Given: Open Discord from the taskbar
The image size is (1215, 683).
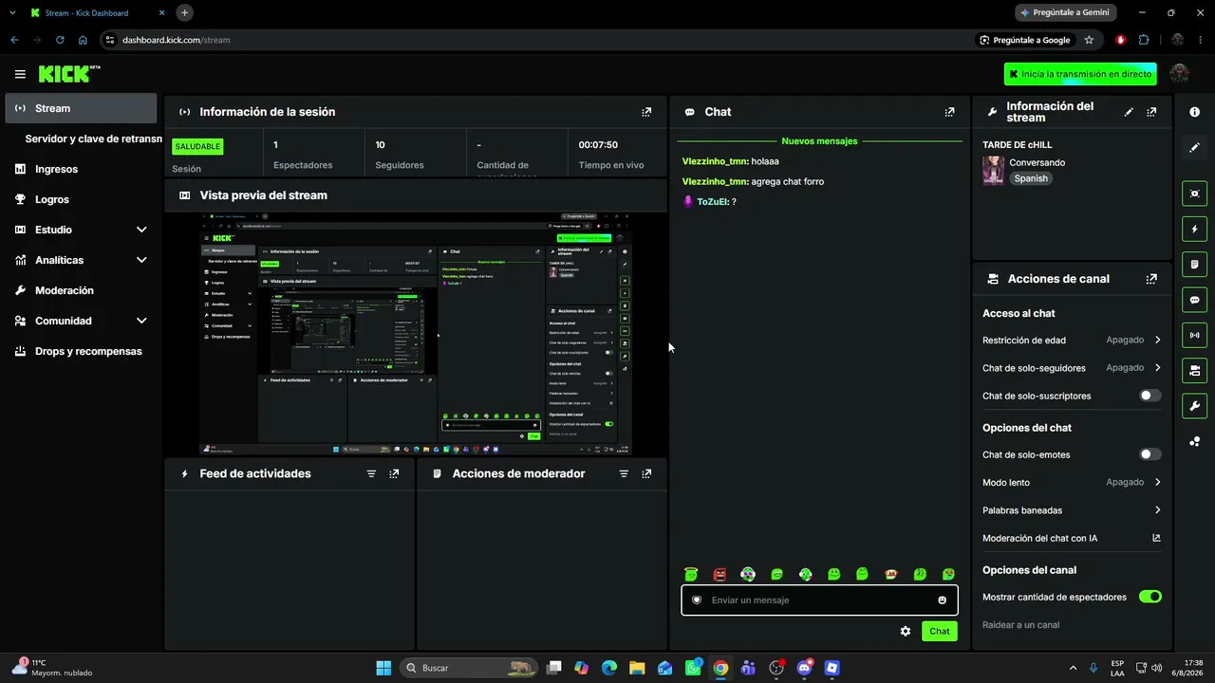Looking at the screenshot, I should tap(805, 668).
